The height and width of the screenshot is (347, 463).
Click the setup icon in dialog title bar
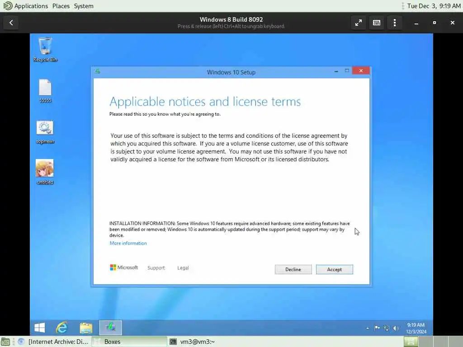coord(98,71)
